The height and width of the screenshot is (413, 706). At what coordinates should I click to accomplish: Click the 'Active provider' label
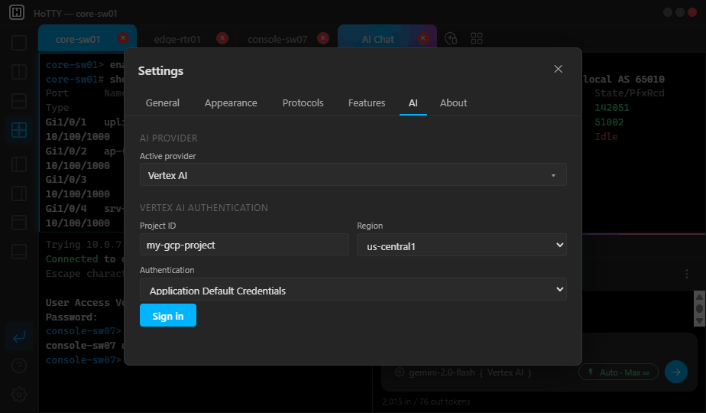click(167, 156)
